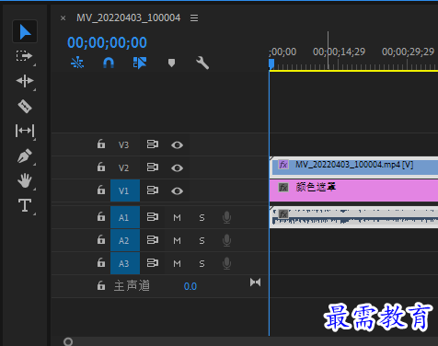Toggle insert sequences as nests icon
438x346 pixels.
(77, 63)
